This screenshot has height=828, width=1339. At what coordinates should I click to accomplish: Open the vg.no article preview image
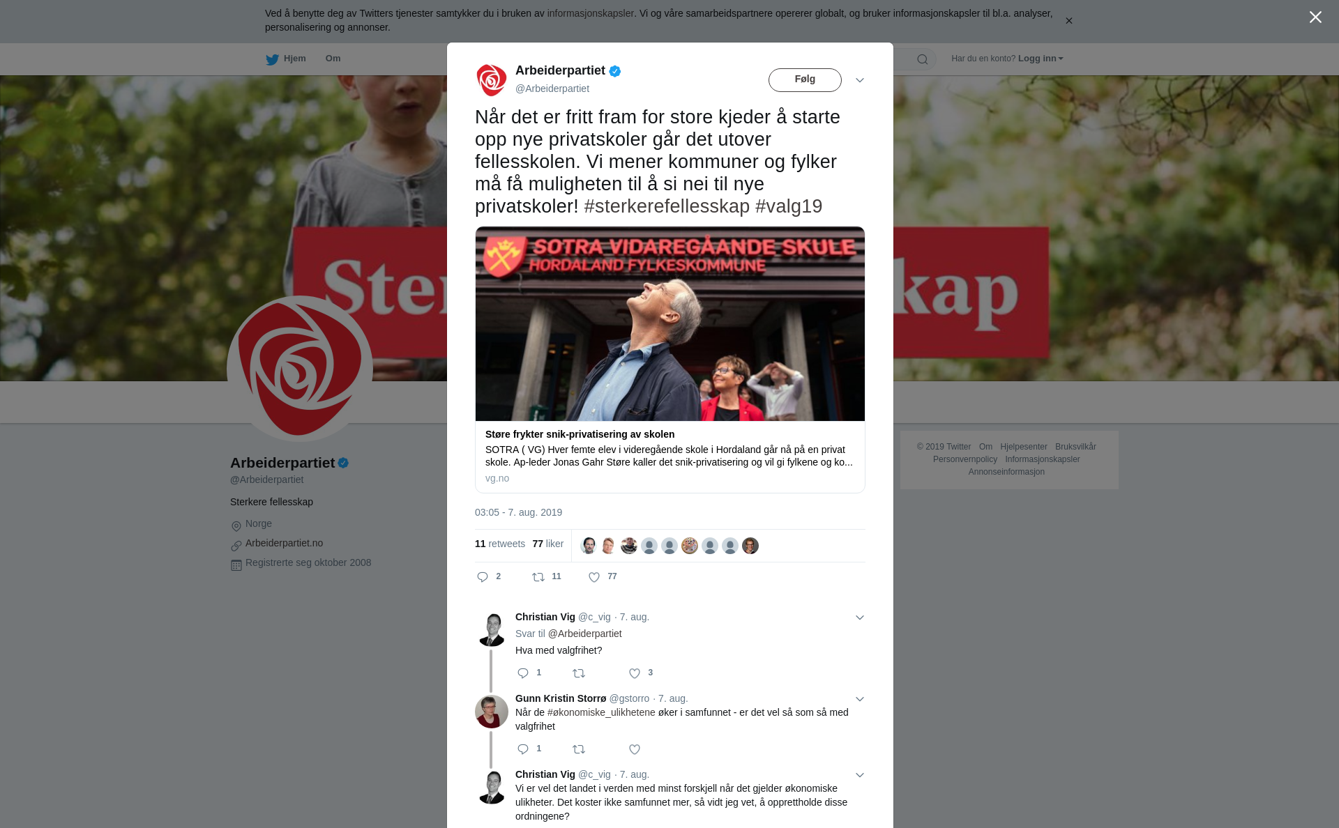click(670, 323)
